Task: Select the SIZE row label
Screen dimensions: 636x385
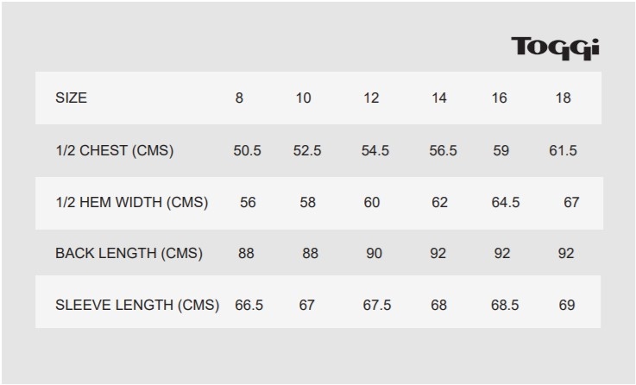Action: point(71,98)
